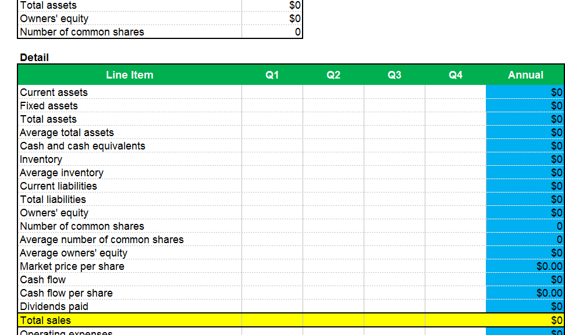
Task: Select the Q4 cell for Average owners' equity
Action: point(455,253)
